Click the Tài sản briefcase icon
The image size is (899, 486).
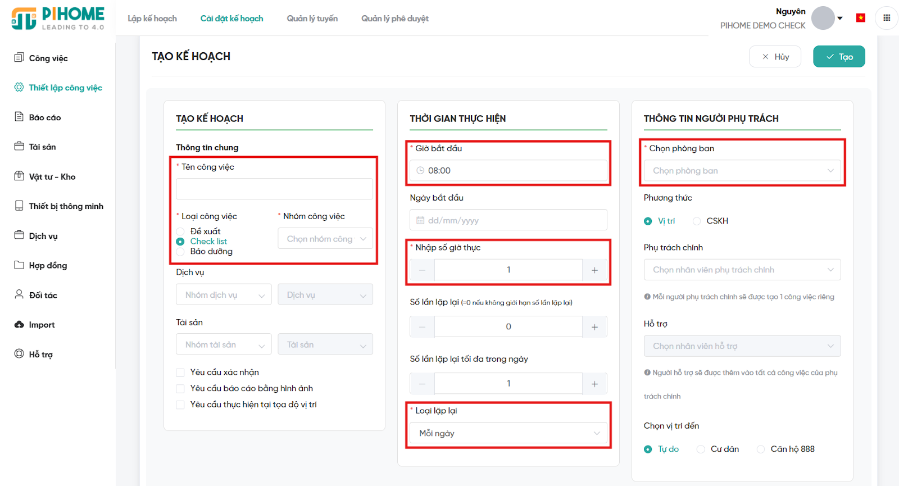tap(19, 146)
